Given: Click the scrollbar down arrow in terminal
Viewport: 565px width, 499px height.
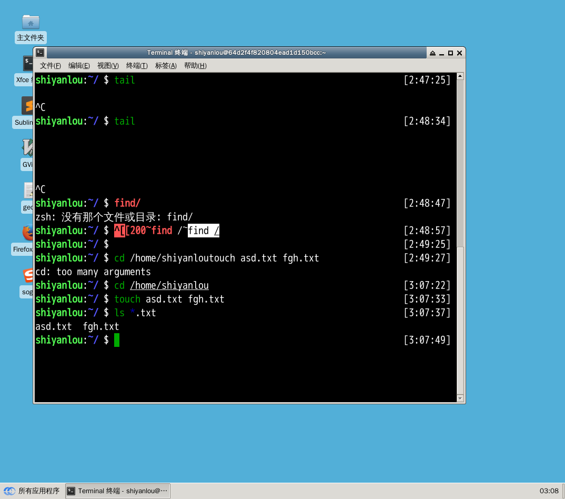Looking at the screenshot, I should (460, 398).
